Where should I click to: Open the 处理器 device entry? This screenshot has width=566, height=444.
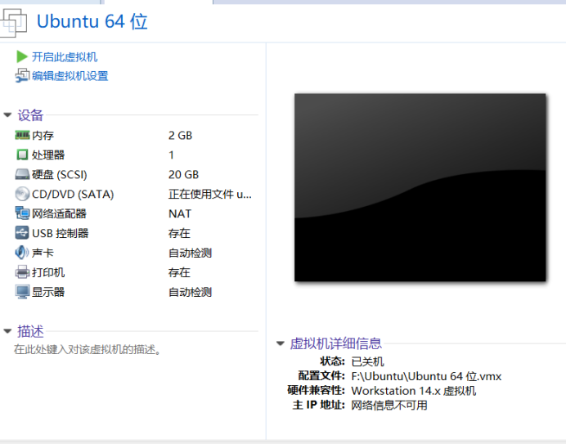(48, 155)
